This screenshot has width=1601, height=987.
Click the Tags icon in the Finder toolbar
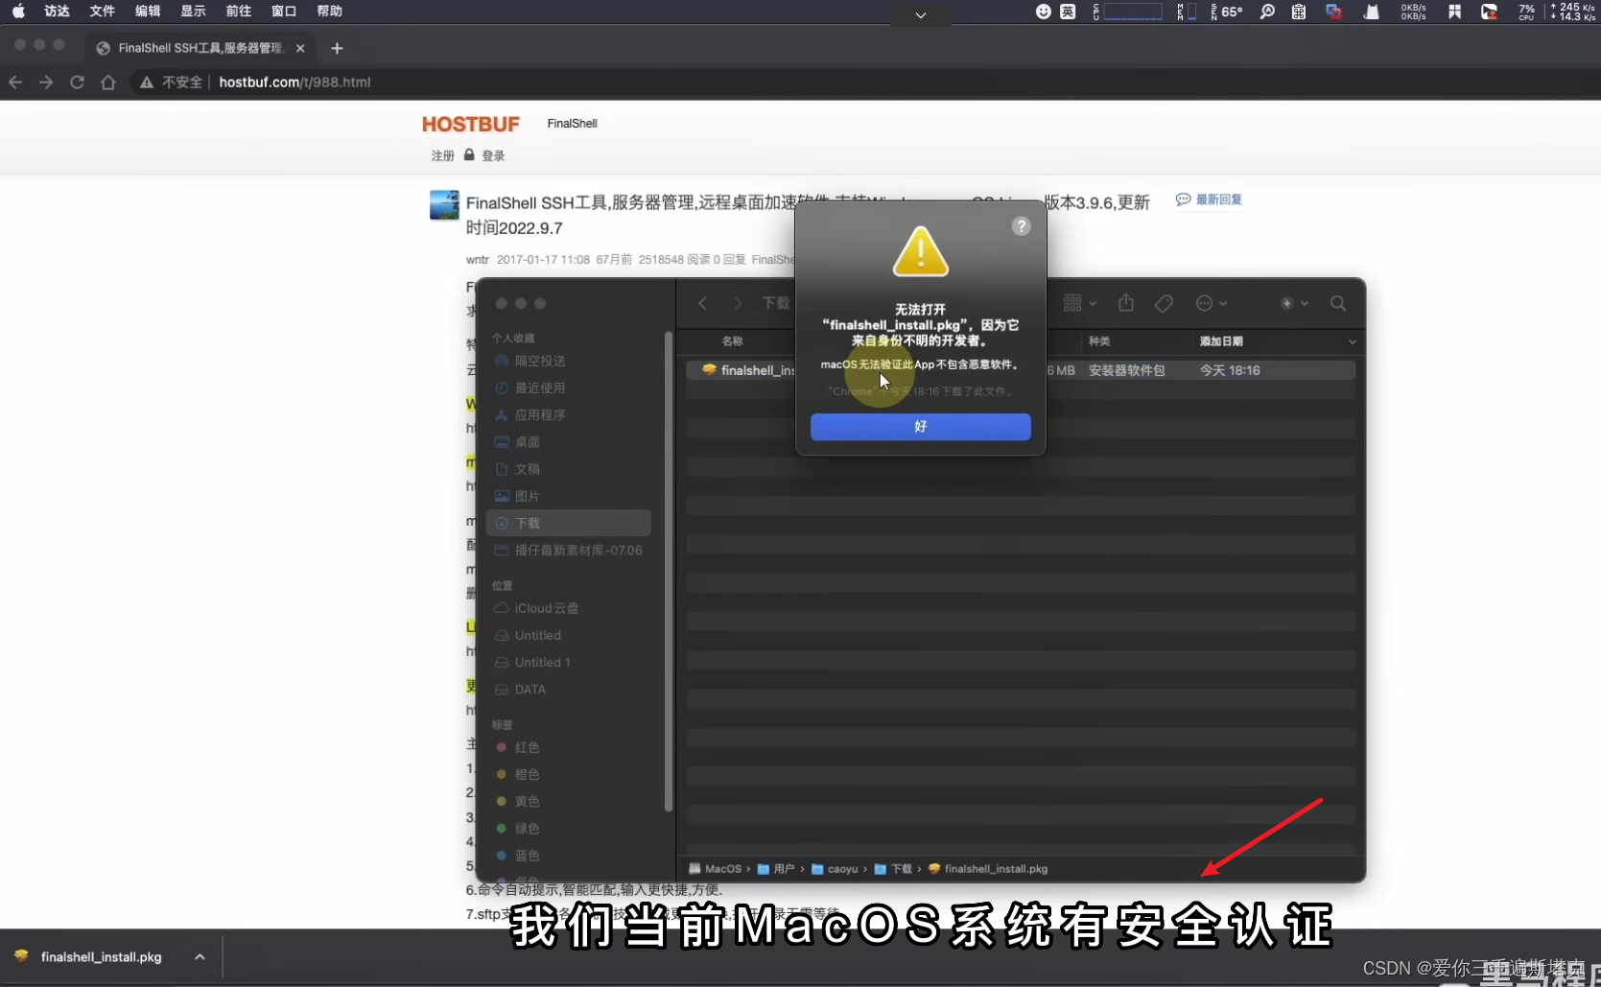point(1164,303)
